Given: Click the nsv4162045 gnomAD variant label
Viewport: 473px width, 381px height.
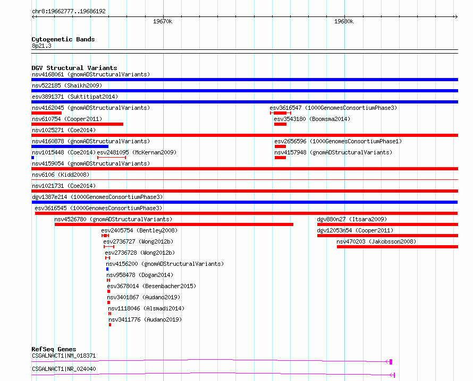Looking at the screenshot, I should click(x=91, y=108).
